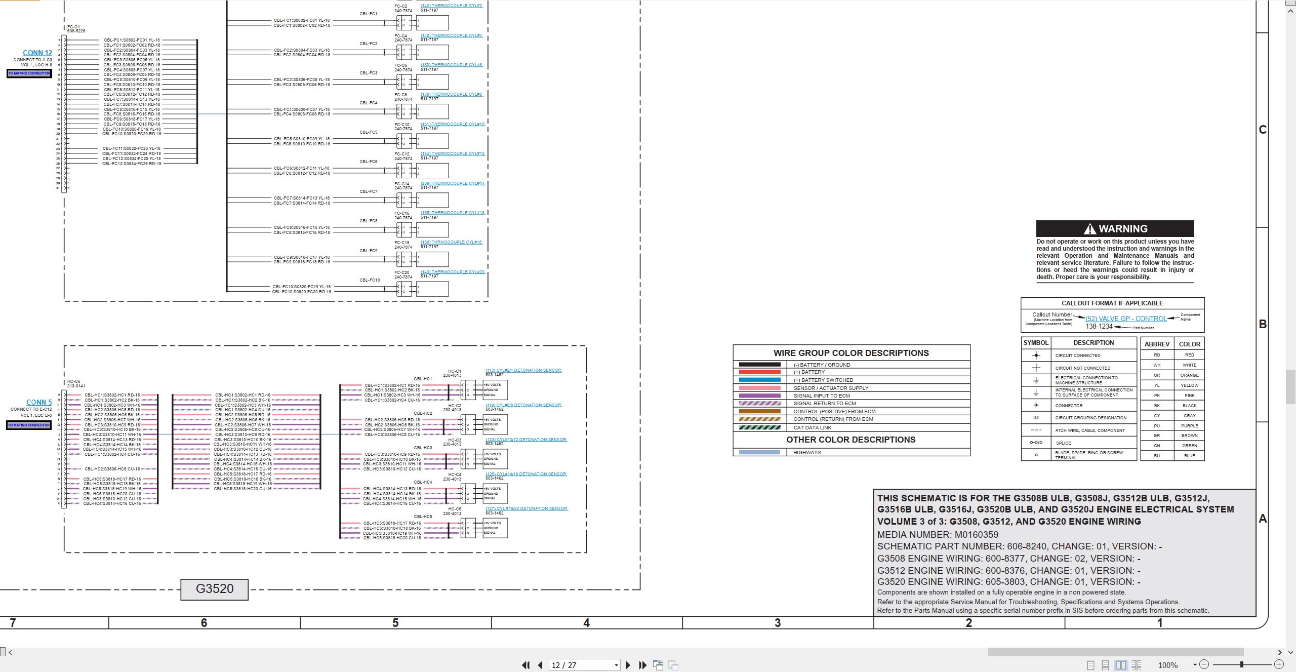The height and width of the screenshot is (672, 1296).
Task: Open (119) CYL#6/8 Detonation Sensor link
Action: coord(523,405)
